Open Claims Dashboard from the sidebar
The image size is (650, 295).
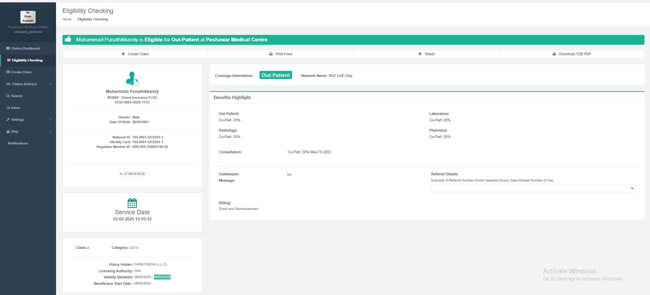pos(25,48)
